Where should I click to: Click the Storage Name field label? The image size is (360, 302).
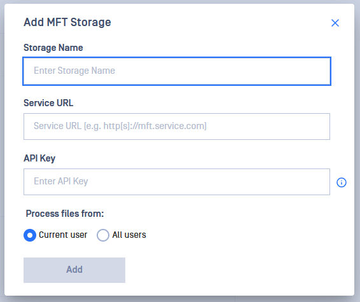point(53,48)
